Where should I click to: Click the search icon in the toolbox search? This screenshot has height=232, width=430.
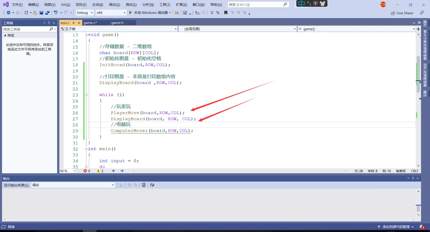pos(51,29)
